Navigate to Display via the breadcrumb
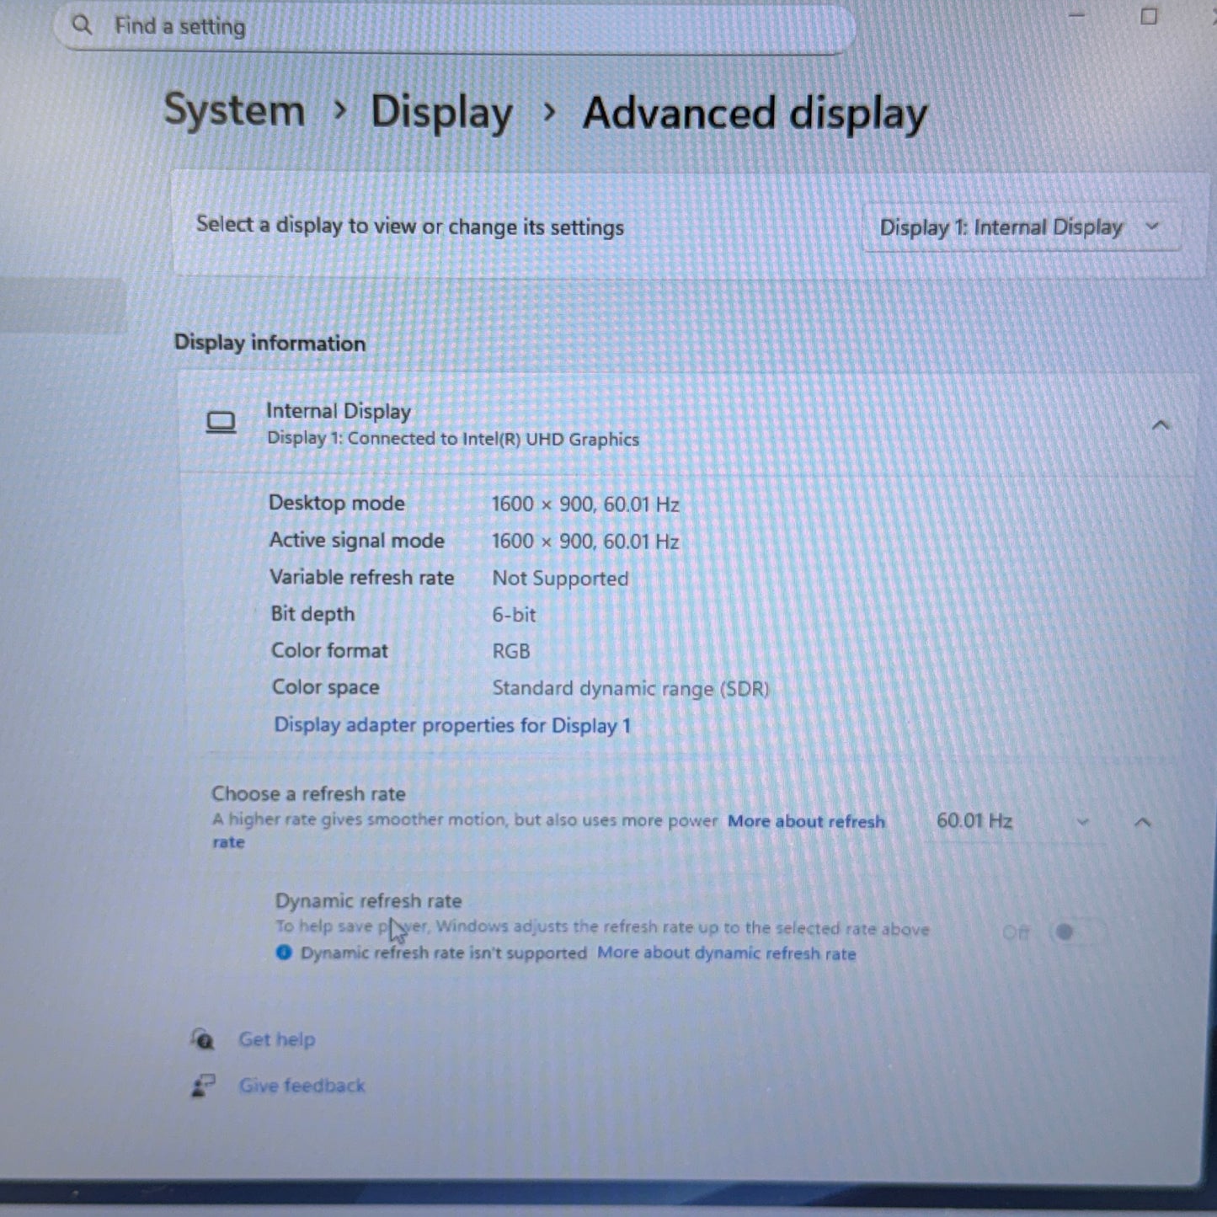 click(x=443, y=112)
